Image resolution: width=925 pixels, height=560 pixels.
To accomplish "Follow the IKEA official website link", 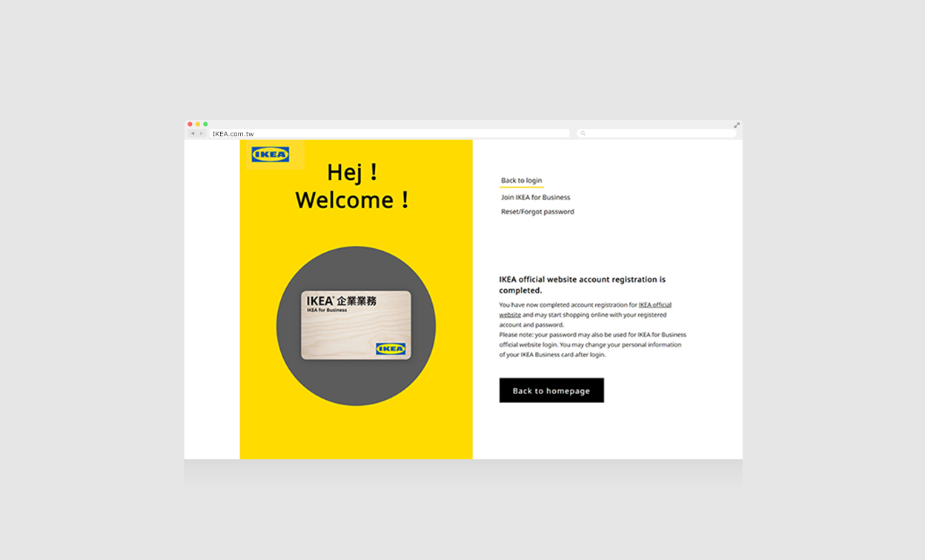I will pos(654,305).
